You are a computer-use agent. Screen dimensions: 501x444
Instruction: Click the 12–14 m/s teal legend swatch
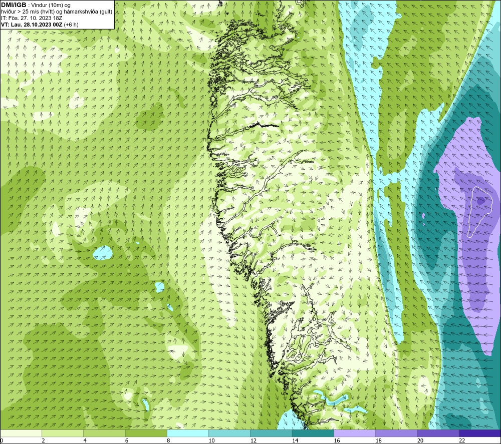(271, 433)
